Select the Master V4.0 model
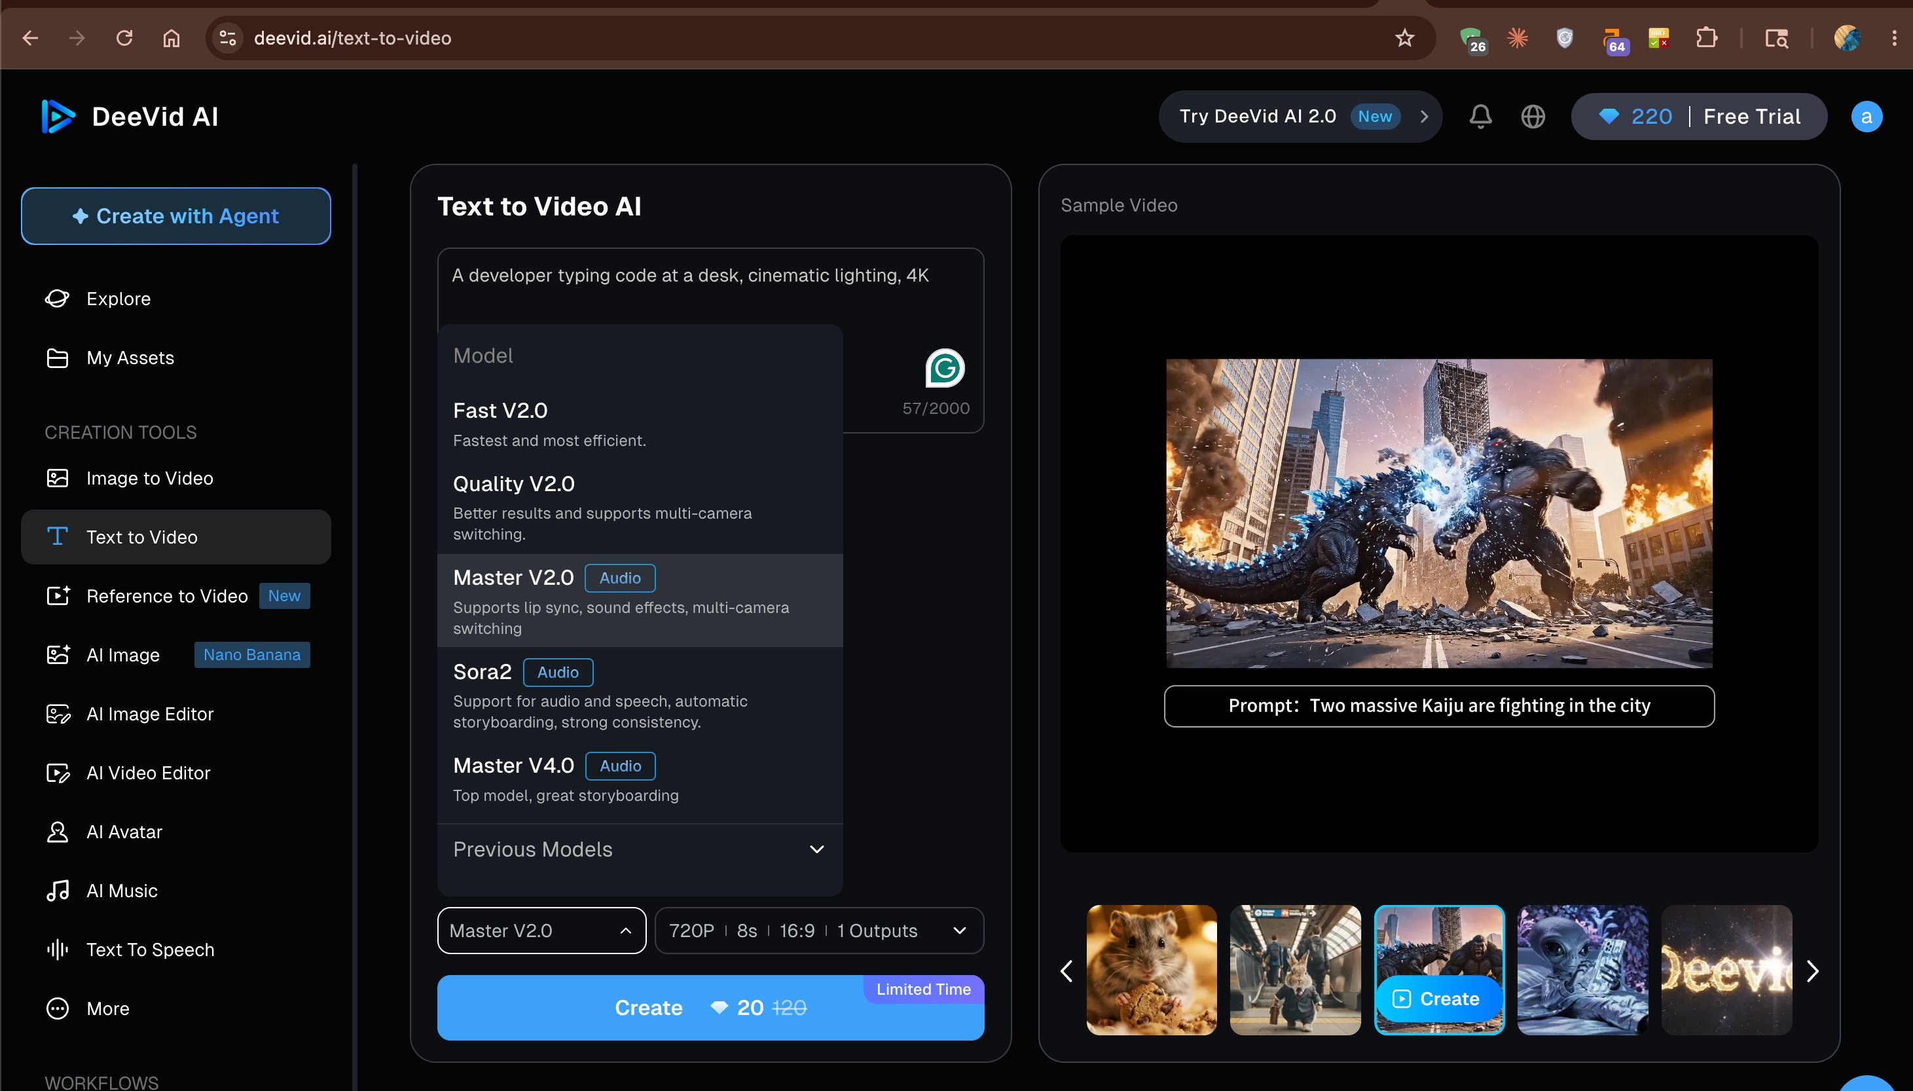Image resolution: width=1913 pixels, height=1091 pixels. tap(640, 779)
